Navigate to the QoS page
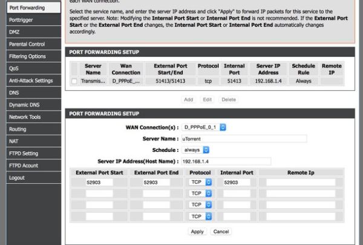Image resolution: width=363 pixels, height=245 pixels. click(x=32, y=68)
